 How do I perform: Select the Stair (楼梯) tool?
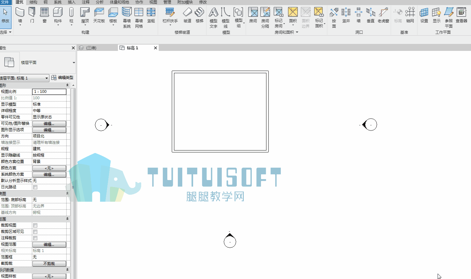coord(199,16)
